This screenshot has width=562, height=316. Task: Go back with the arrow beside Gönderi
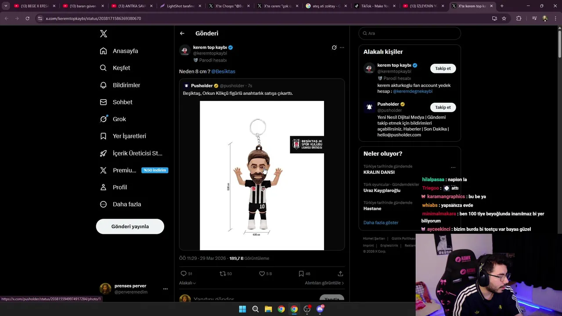pyautogui.click(x=182, y=33)
